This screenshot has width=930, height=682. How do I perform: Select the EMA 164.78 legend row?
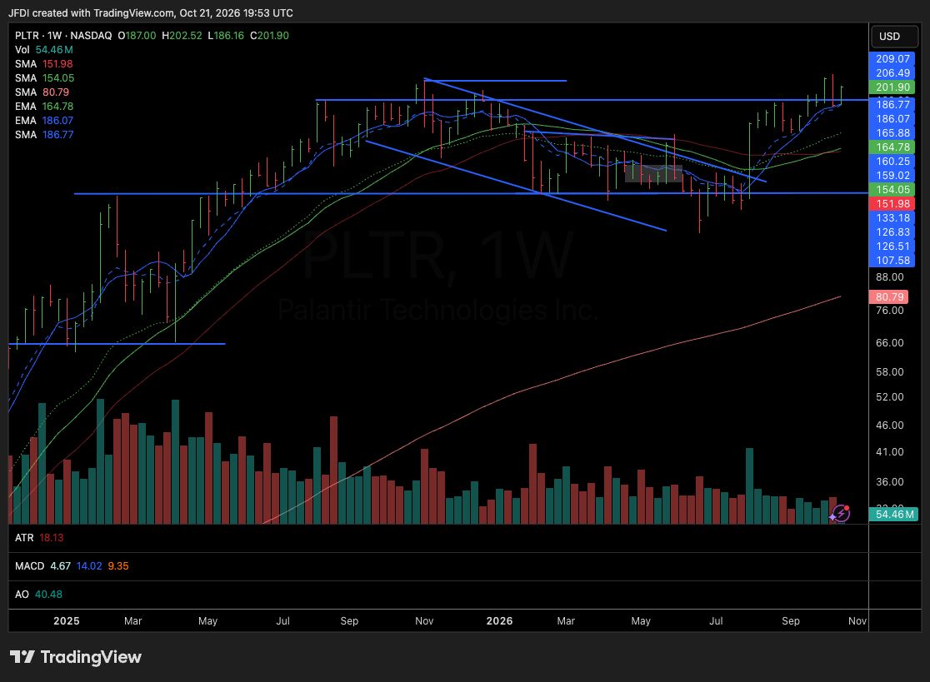click(44, 107)
